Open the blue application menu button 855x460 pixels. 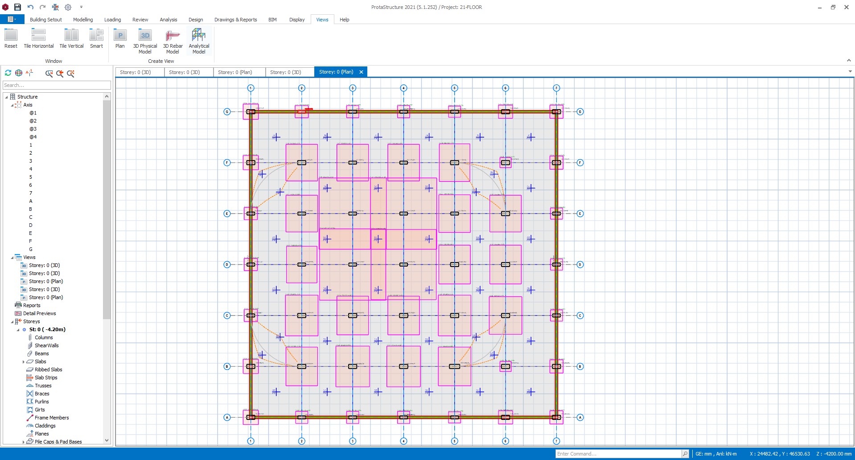12,20
